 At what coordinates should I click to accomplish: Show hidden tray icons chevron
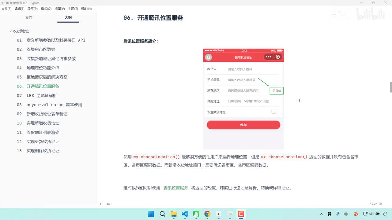[321, 214]
